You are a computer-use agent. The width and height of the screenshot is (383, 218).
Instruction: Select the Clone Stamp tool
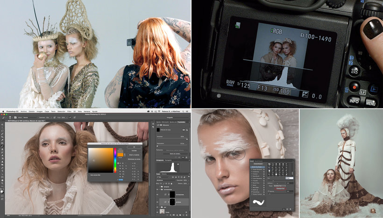coord(2,150)
